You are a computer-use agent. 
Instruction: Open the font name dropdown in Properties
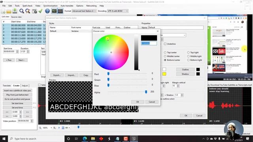(x=185, y=35)
